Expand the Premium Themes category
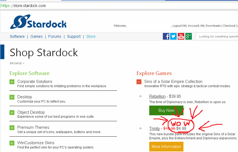Image resolution: width=238 pixels, height=152 pixels. pos(12,128)
